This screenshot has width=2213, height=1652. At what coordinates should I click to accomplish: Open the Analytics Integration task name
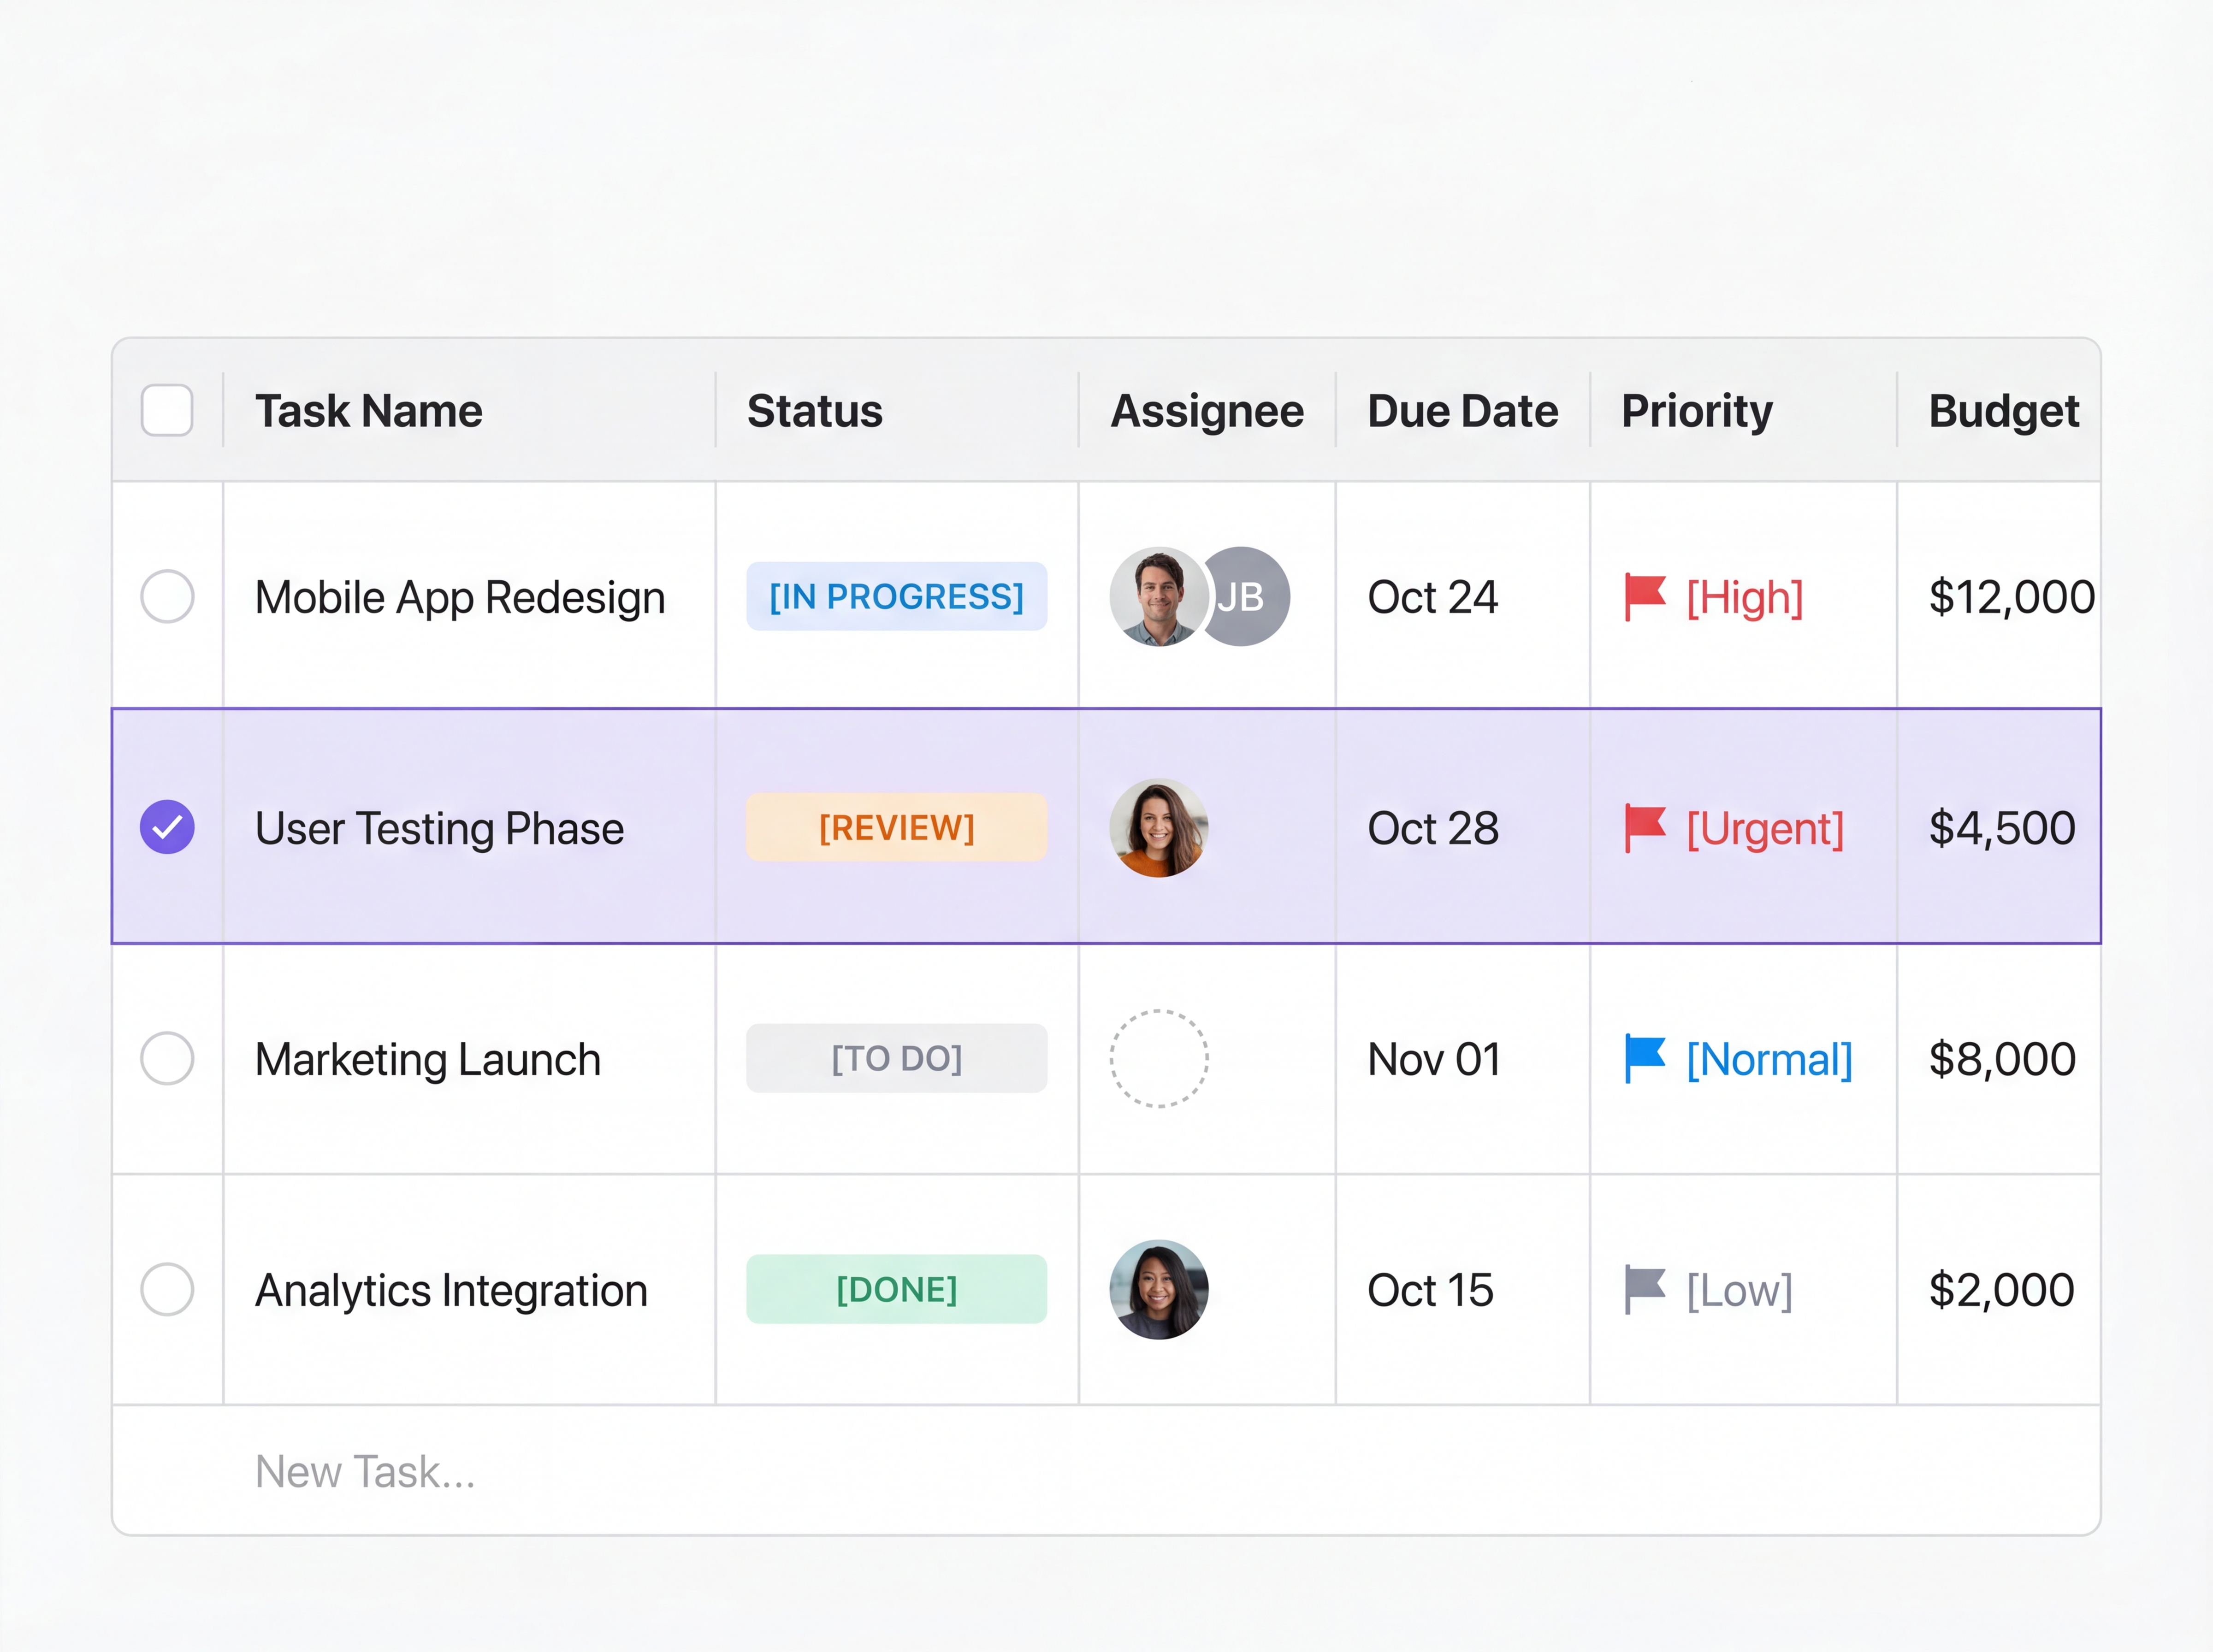pyautogui.click(x=451, y=1290)
